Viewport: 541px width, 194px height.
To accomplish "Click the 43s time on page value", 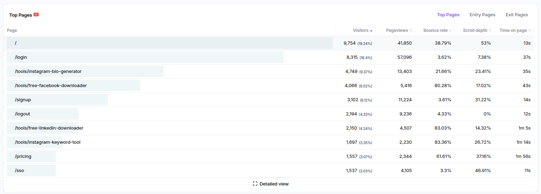I will [x=527, y=85].
